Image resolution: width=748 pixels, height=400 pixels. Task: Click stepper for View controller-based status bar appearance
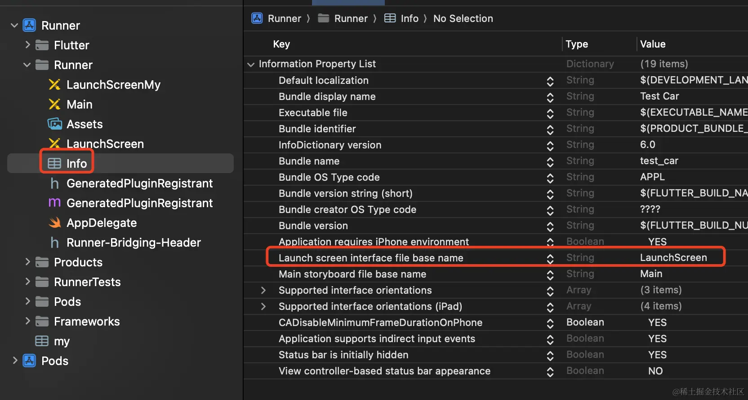point(550,371)
